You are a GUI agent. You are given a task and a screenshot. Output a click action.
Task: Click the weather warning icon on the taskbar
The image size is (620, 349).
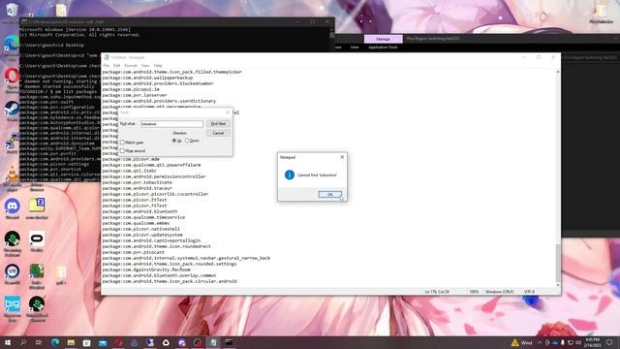coord(514,342)
